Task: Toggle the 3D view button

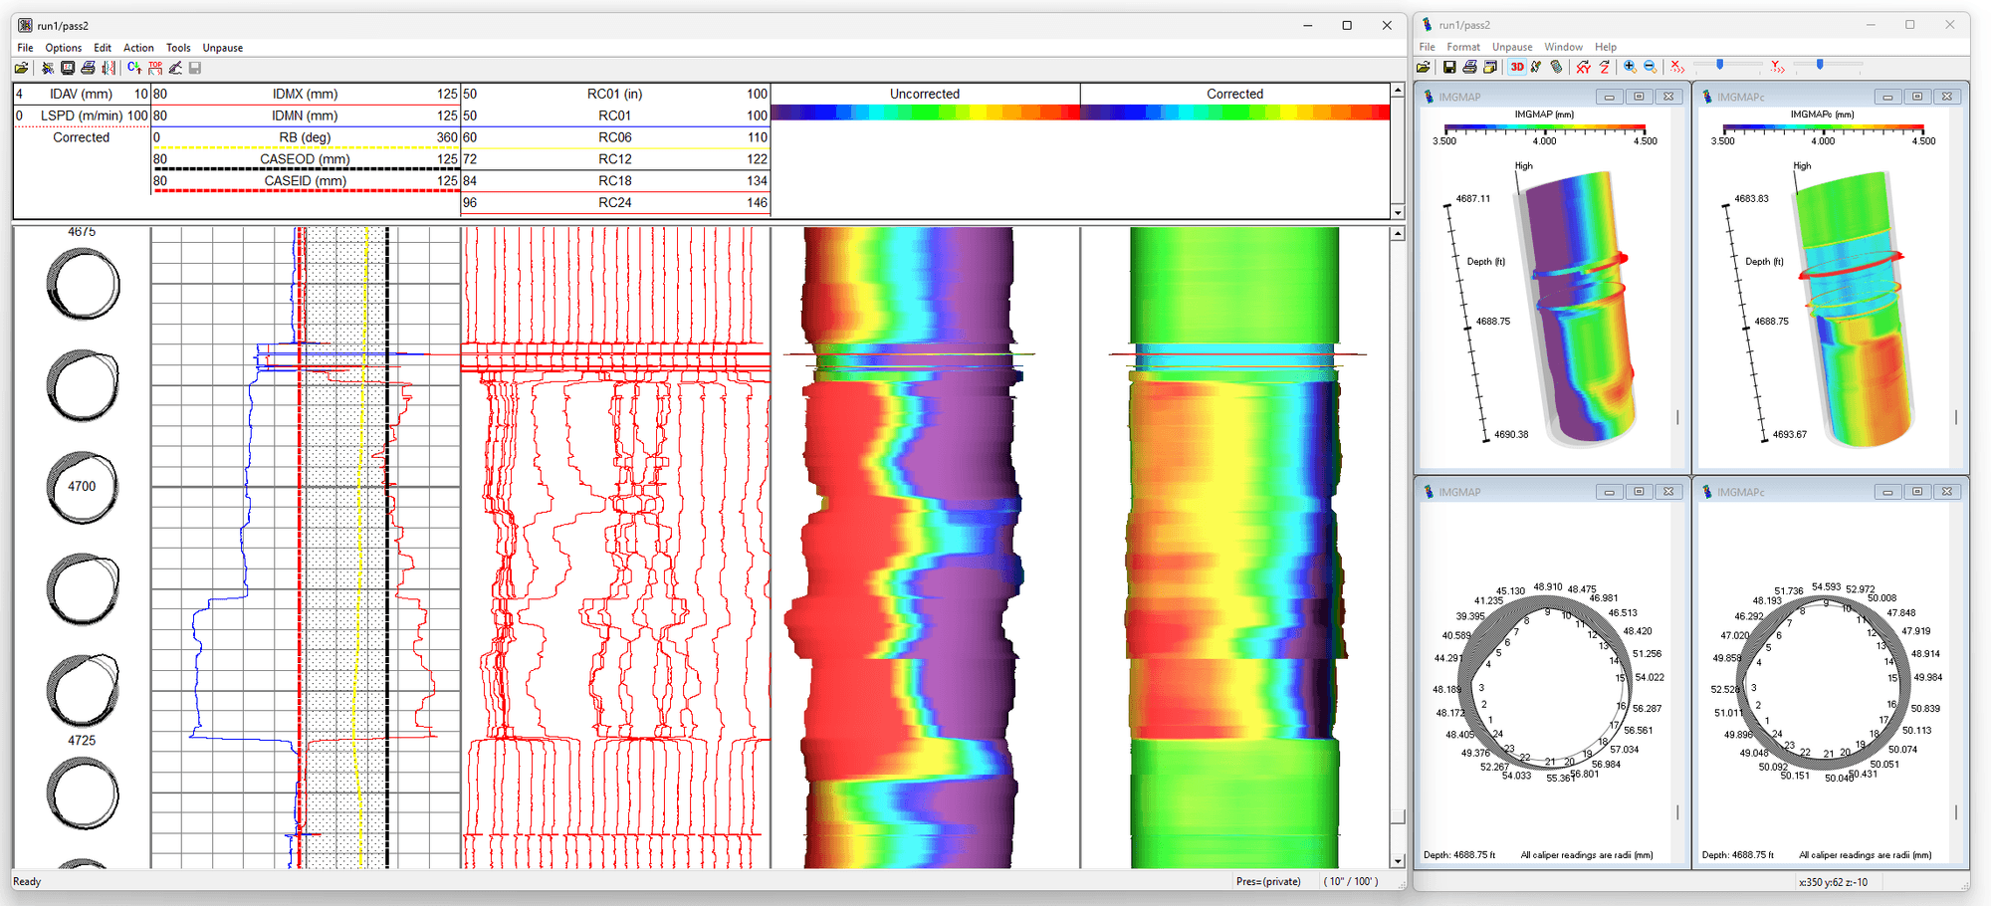Action: [1517, 67]
